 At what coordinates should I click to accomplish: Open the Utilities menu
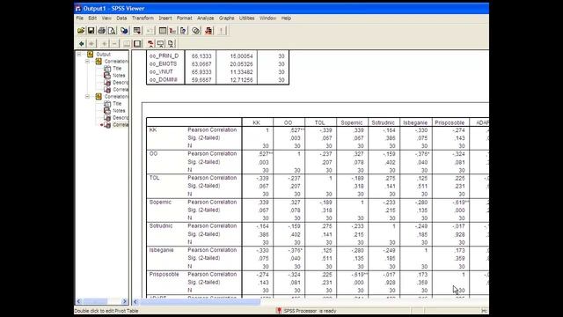tap(246, 18)
